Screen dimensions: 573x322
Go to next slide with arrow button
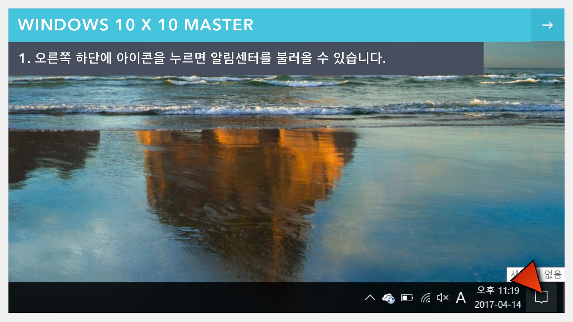point(548,25)
